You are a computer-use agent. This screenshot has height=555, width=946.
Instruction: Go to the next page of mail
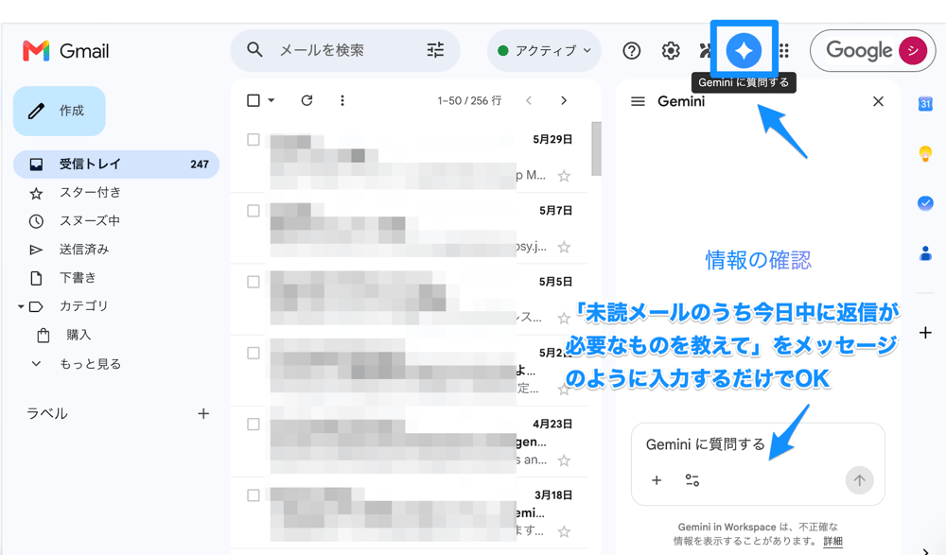tap(564, 100)
